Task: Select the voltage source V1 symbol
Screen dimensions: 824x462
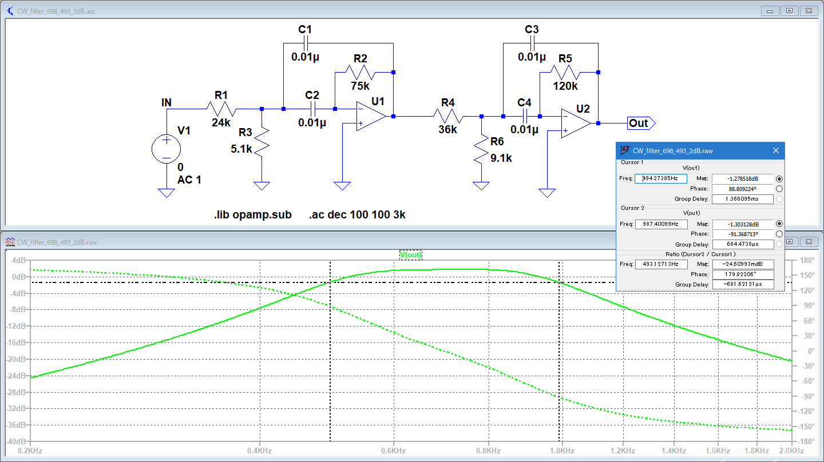Action: point(166,149)
